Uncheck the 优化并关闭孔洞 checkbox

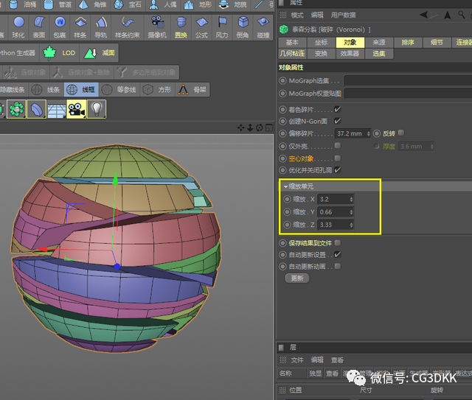tap(338, 170)
